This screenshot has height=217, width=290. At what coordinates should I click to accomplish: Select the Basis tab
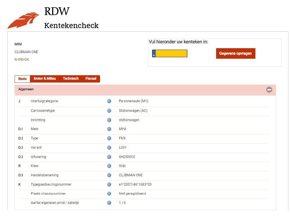(22, 79)
